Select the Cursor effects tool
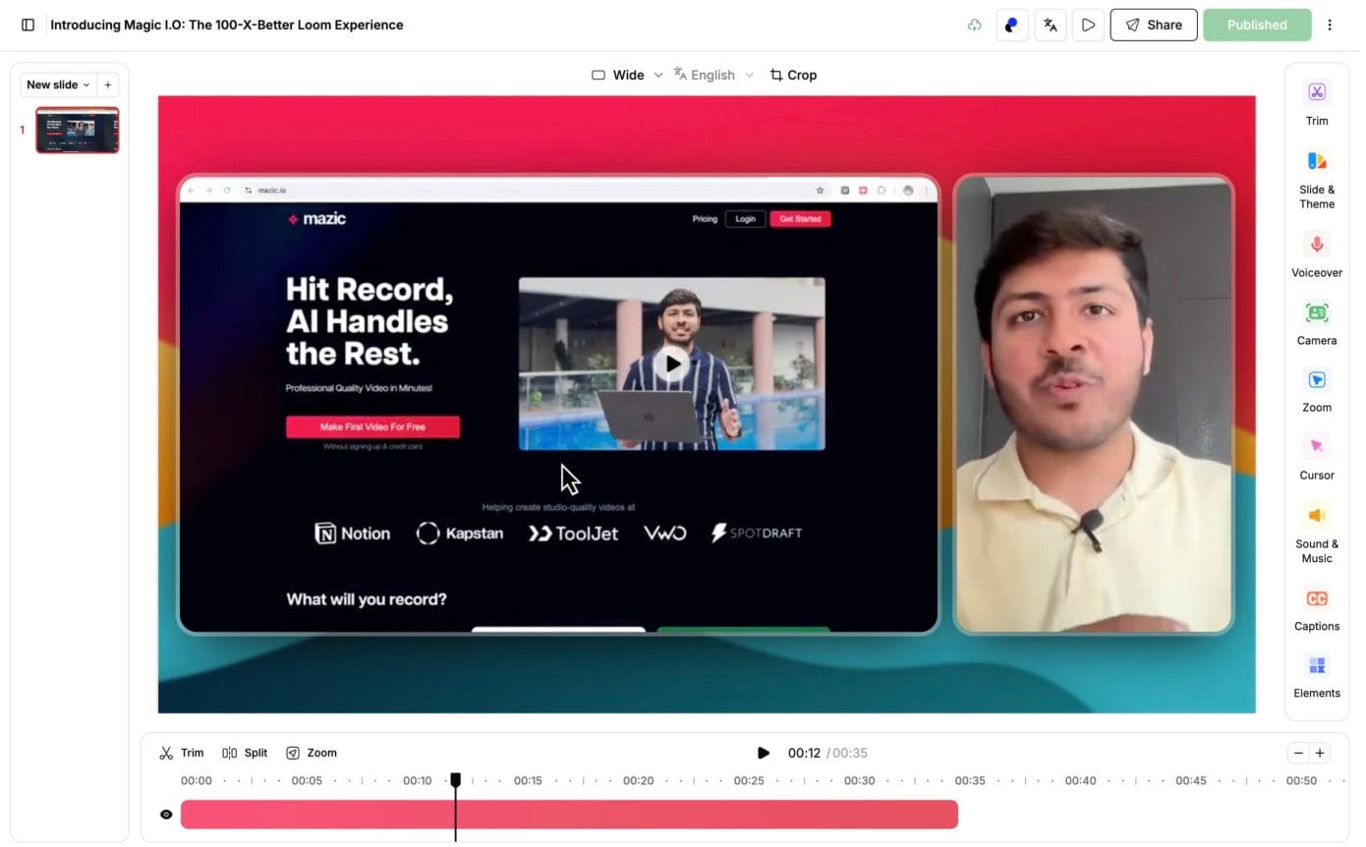Image resolution: width=1366 pixels, height=847 pixels. [1316, 457]
